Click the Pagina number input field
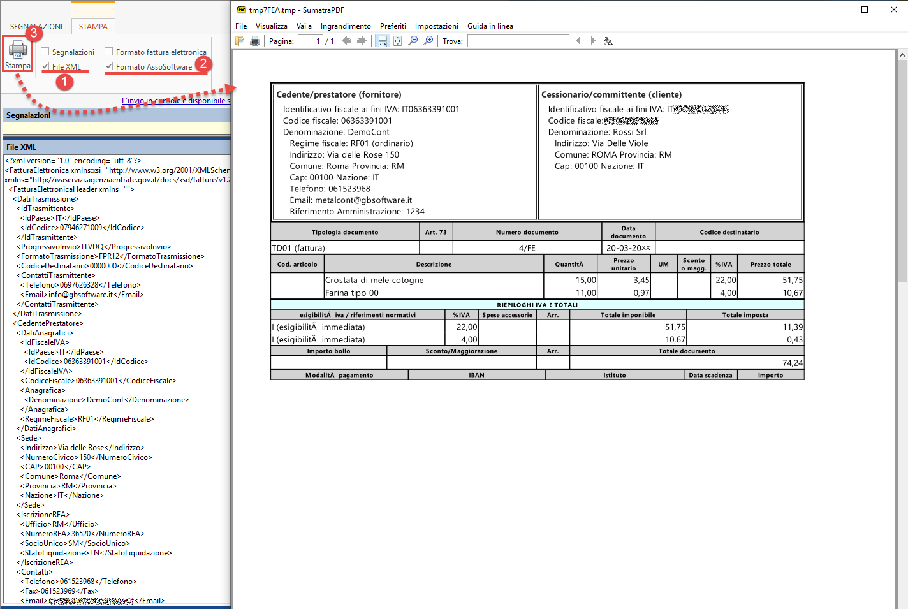 pos(309,41)
